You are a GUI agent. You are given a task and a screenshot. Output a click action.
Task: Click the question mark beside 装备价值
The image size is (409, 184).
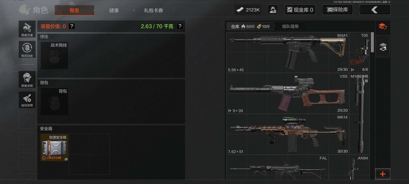pyautogui.click(x=72, y=26)
